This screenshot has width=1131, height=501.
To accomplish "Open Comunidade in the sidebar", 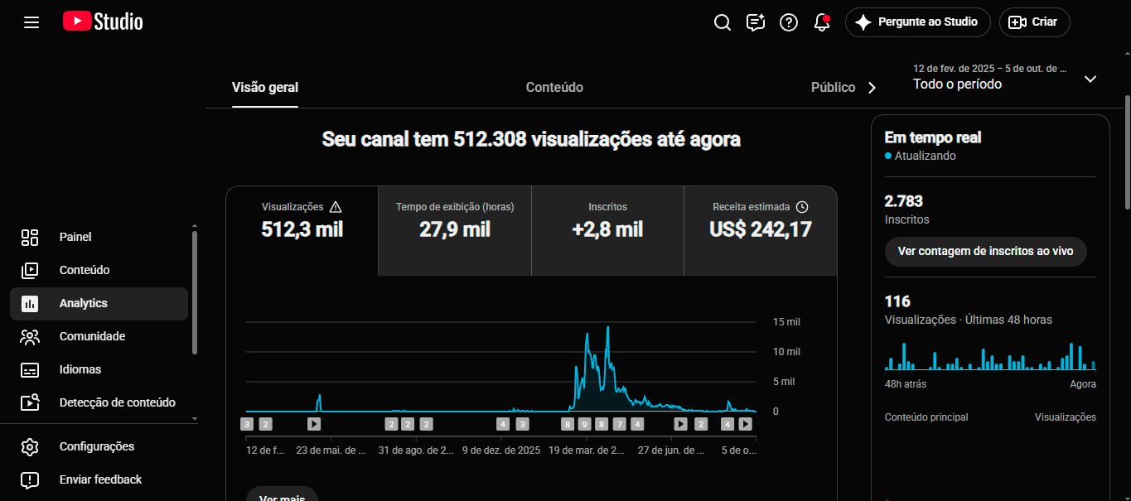I will [x=99, y=336].
